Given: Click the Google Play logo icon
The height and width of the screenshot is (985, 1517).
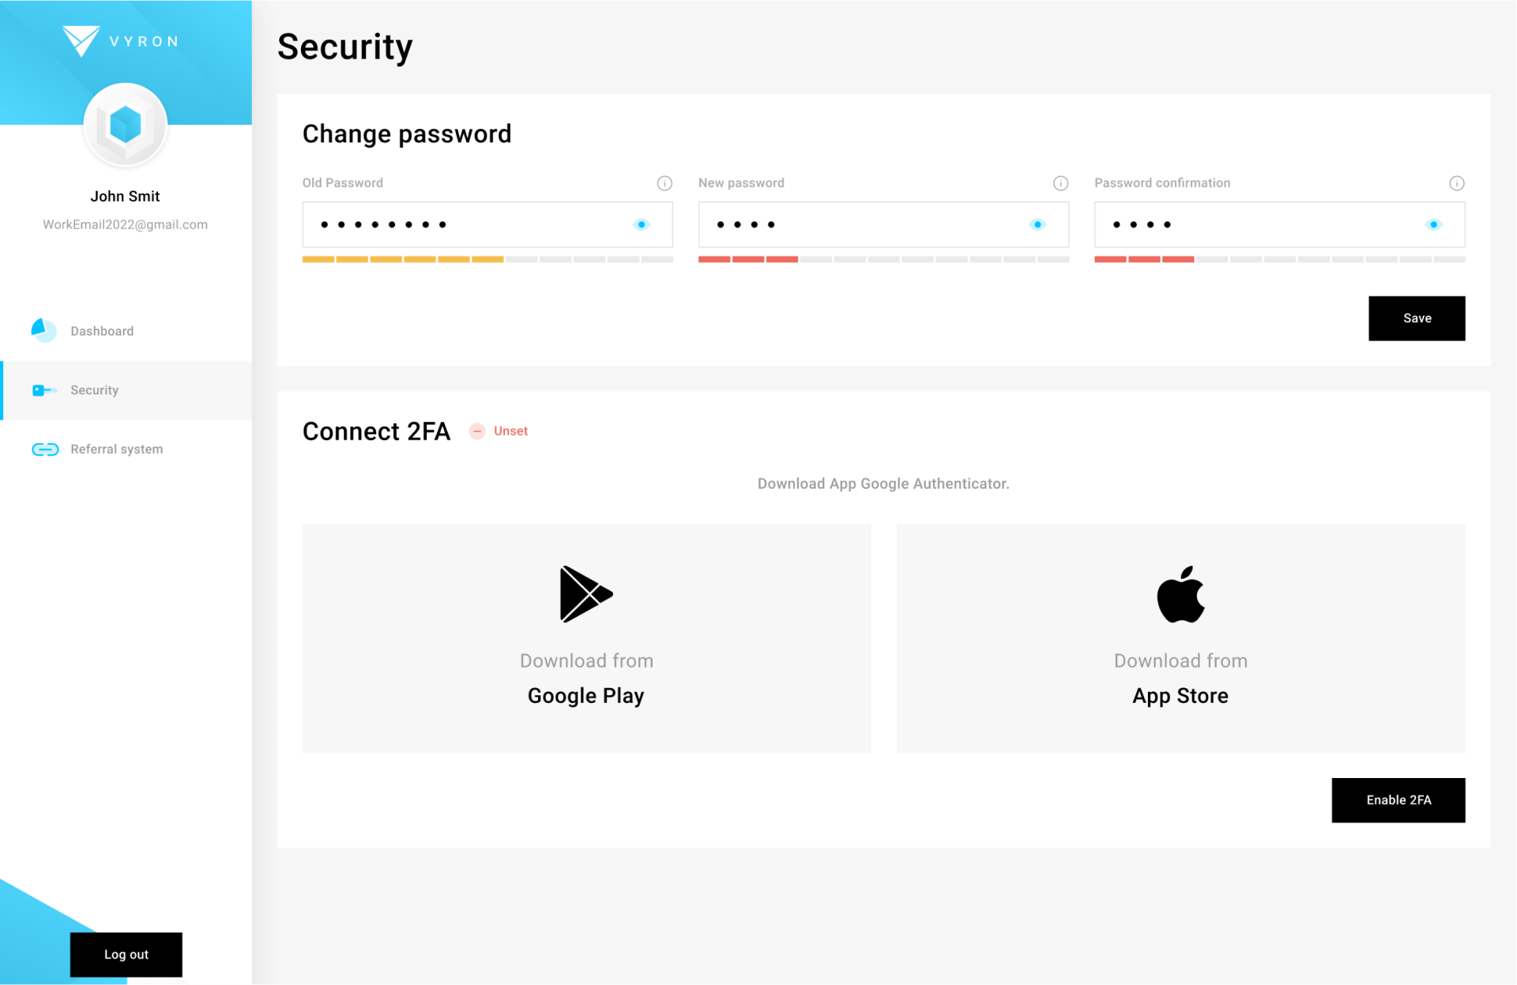Looking at the screenshot, I should 585,594.
